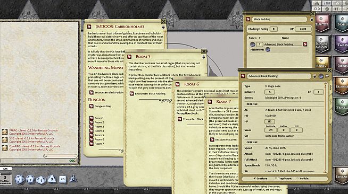Click scrollbar of Advanced Black Pudding sheet
Screen dimensions: 348x194
pyautogui.click(x=326, y=127)
